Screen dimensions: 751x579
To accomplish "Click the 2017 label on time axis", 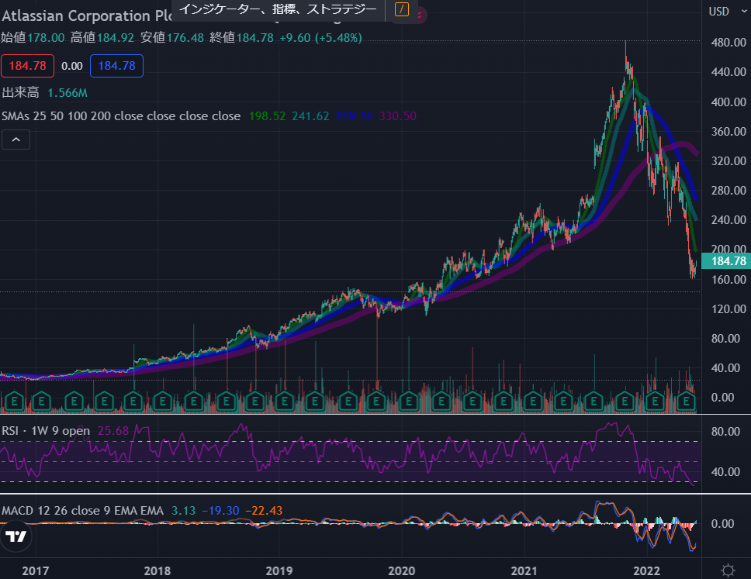I will coord(36,570).
